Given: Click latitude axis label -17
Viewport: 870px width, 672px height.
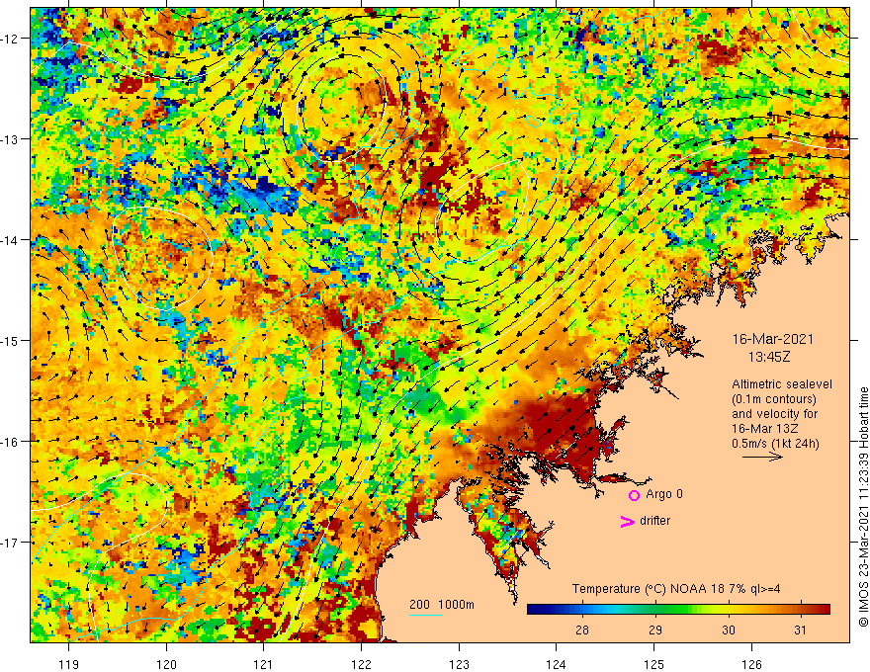Looking at the screenshot, I should tap(10, 543).
